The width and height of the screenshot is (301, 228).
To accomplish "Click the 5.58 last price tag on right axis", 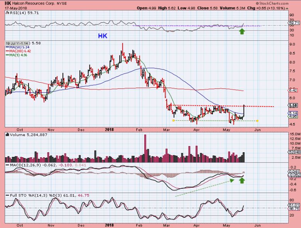I will [x=293, y=105].
